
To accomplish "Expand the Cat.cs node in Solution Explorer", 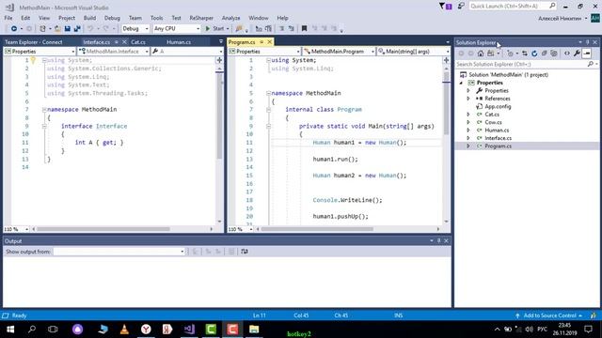I will click(468, 115).
